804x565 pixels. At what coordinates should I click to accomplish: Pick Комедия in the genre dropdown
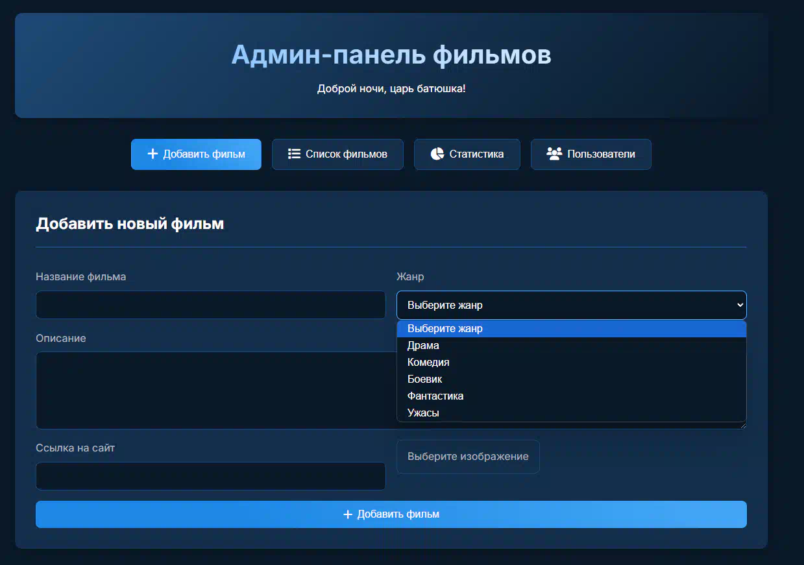click(428, 363)
